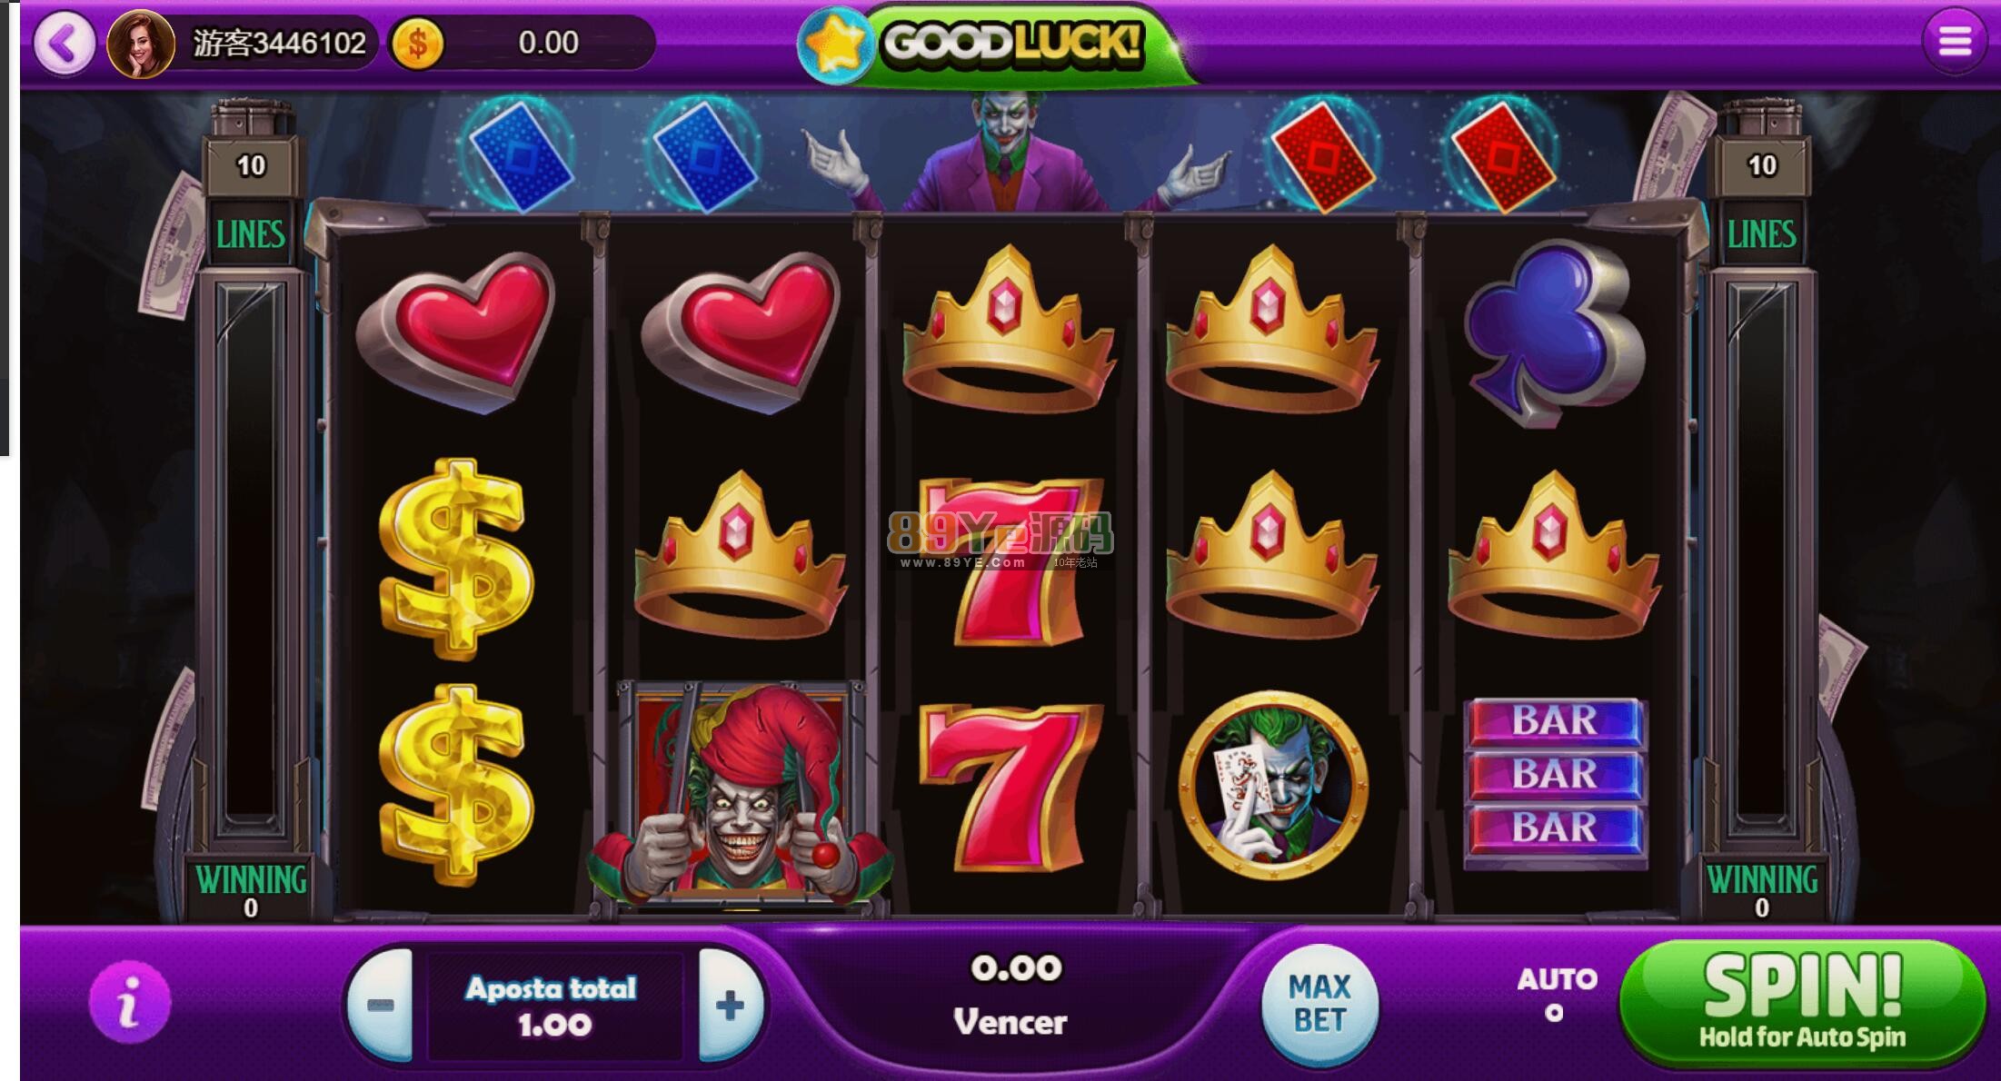Decrease total bet with minus button

click(380, 1006)
